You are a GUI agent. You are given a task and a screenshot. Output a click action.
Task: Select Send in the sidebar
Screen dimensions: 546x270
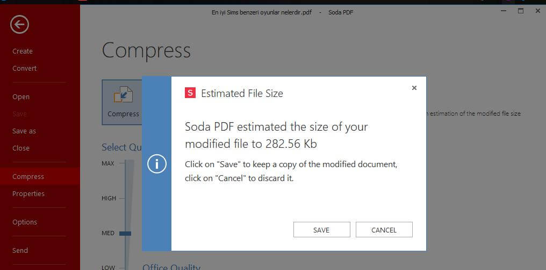(x=20, y=251)
